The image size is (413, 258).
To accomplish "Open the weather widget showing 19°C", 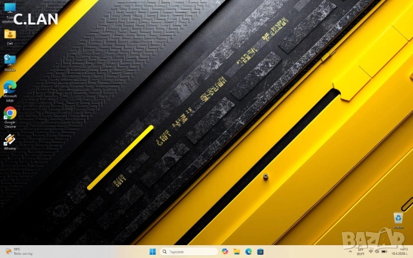I will coord(19,252).
